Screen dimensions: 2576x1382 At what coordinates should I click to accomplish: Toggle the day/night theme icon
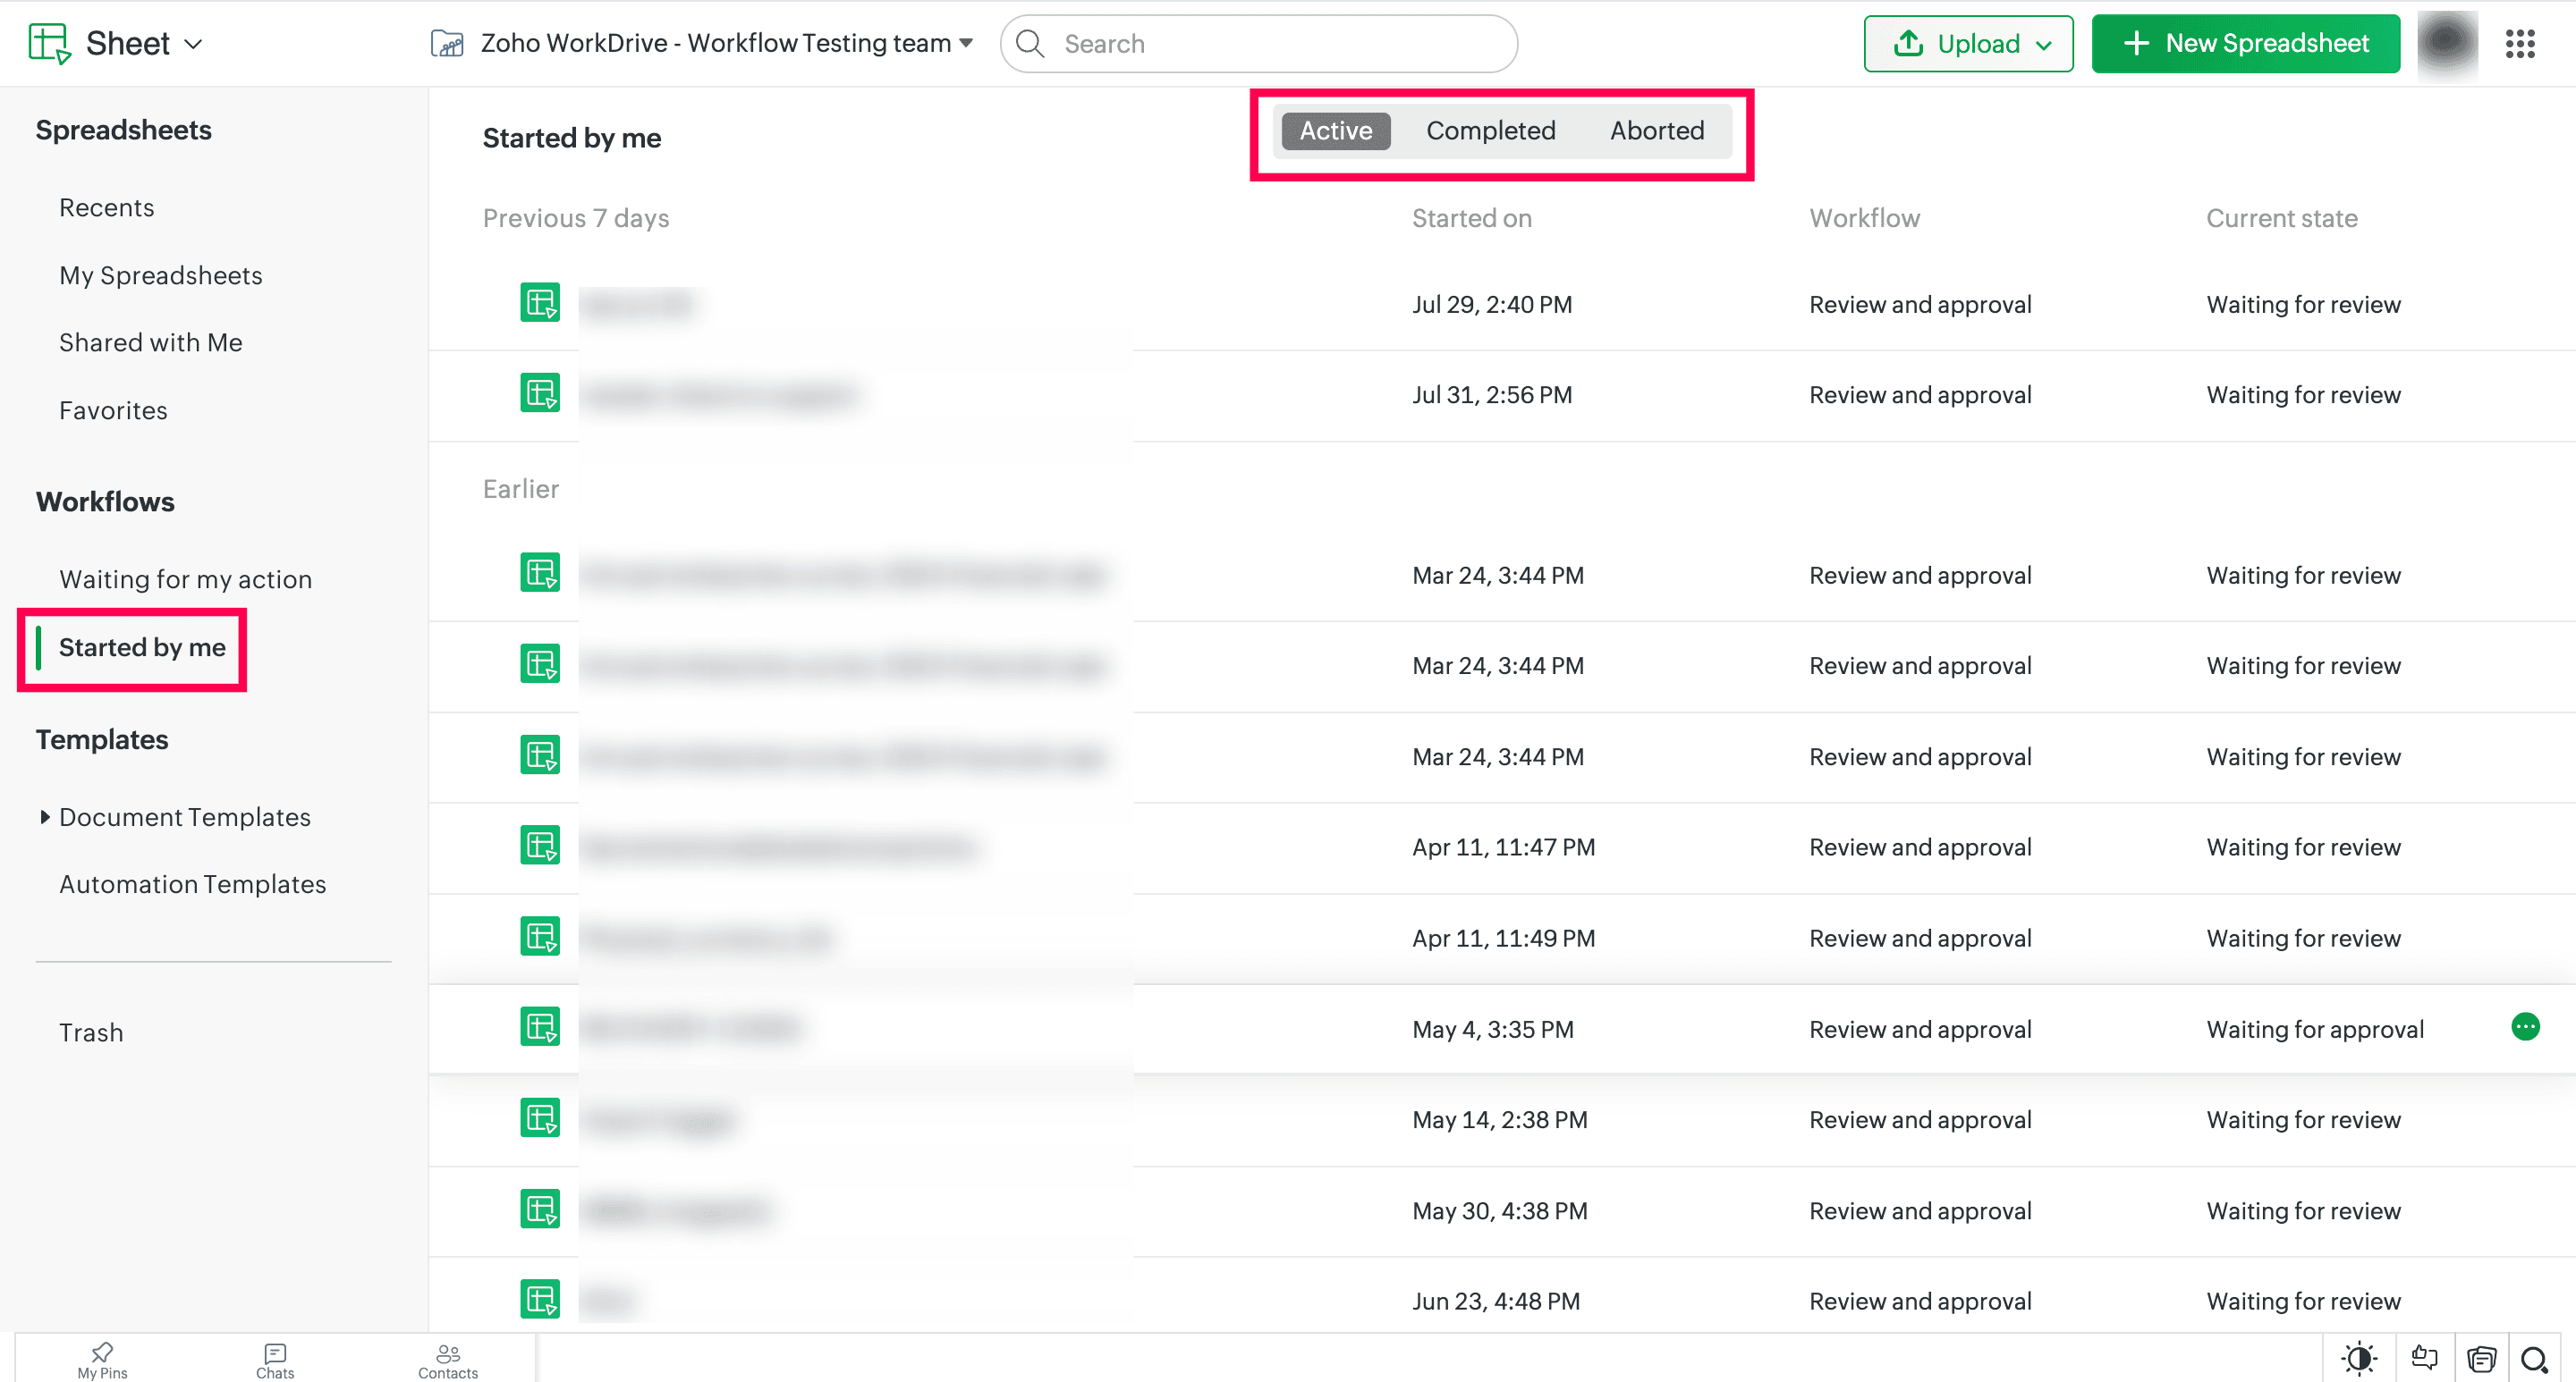pyautogui.click(x=2359, y=1358)
